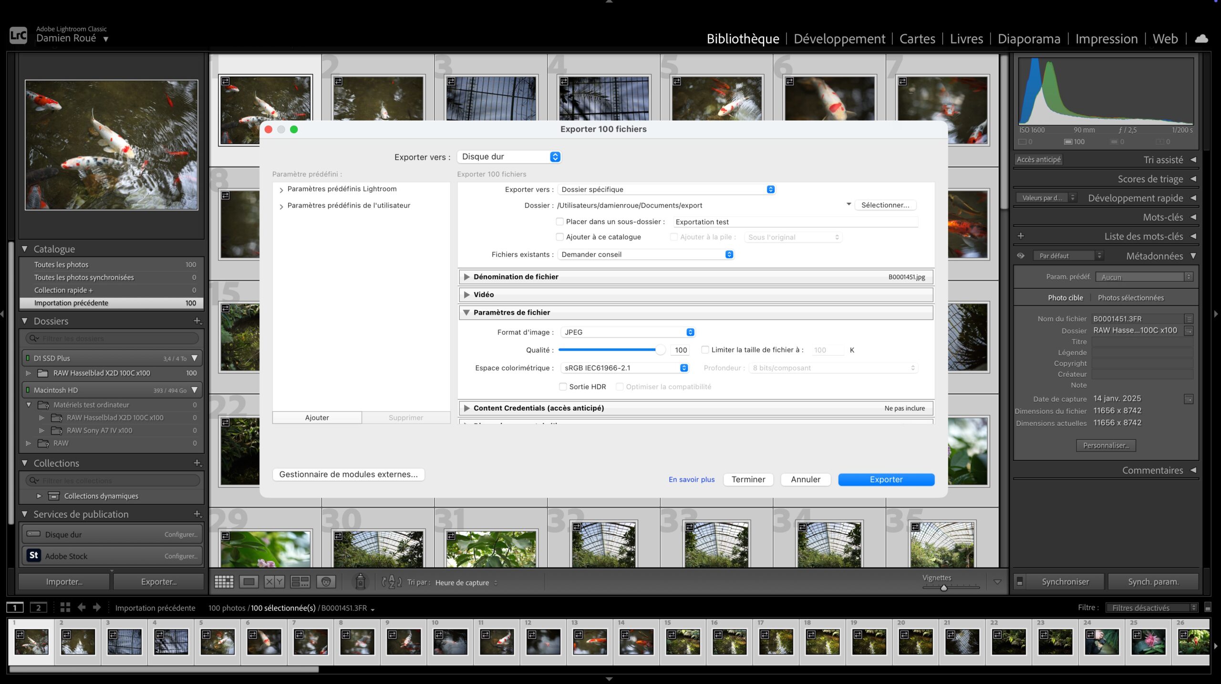The height and width of the screenshot is (684, 1221).
Task: Click the spray can painter tool
Action: 361,581
